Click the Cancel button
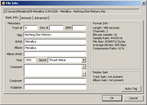The height and width of the screenshot is (105, 147). [x=133, y=98]
